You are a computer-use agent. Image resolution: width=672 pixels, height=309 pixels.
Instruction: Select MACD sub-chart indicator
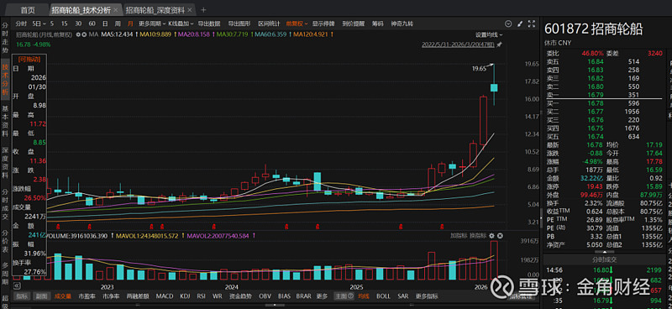click(x=165, y=296)
